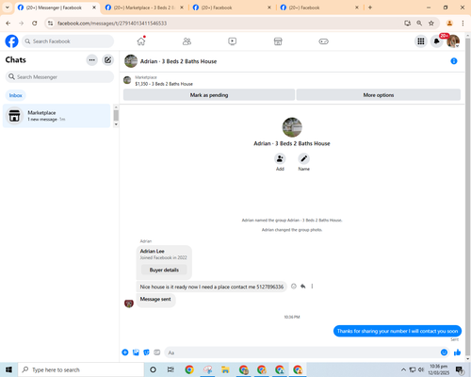Screen dimensions: 471x377
Task: Go back in browser history
Action: click(x=8, y=23)
